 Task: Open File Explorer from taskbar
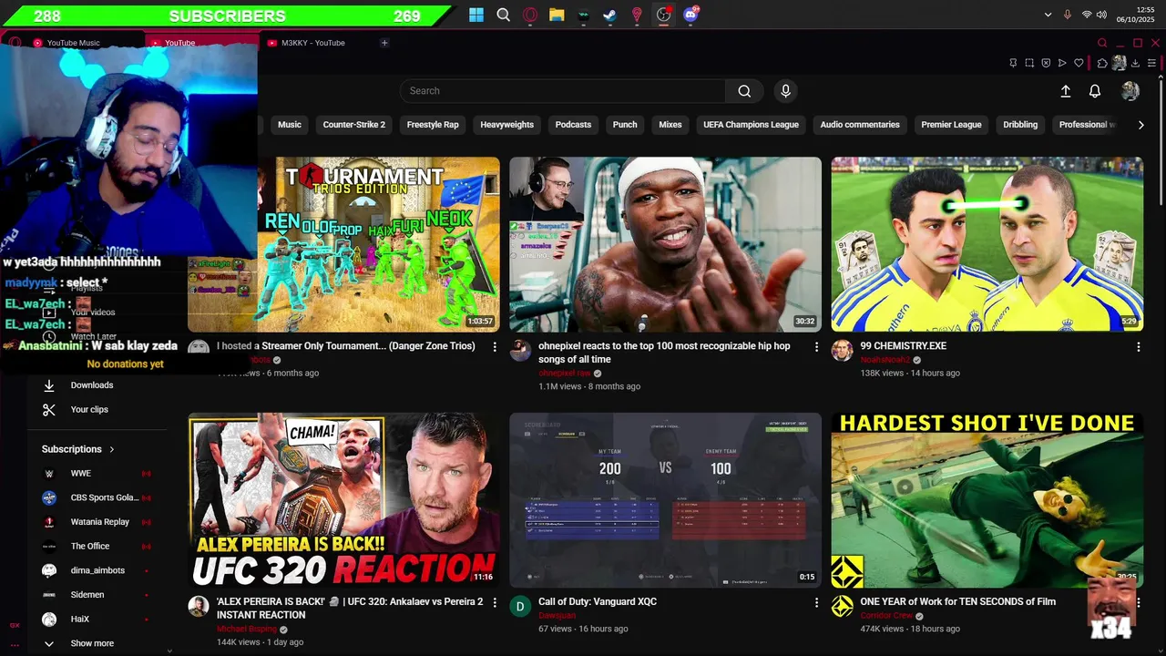point(557,15)
